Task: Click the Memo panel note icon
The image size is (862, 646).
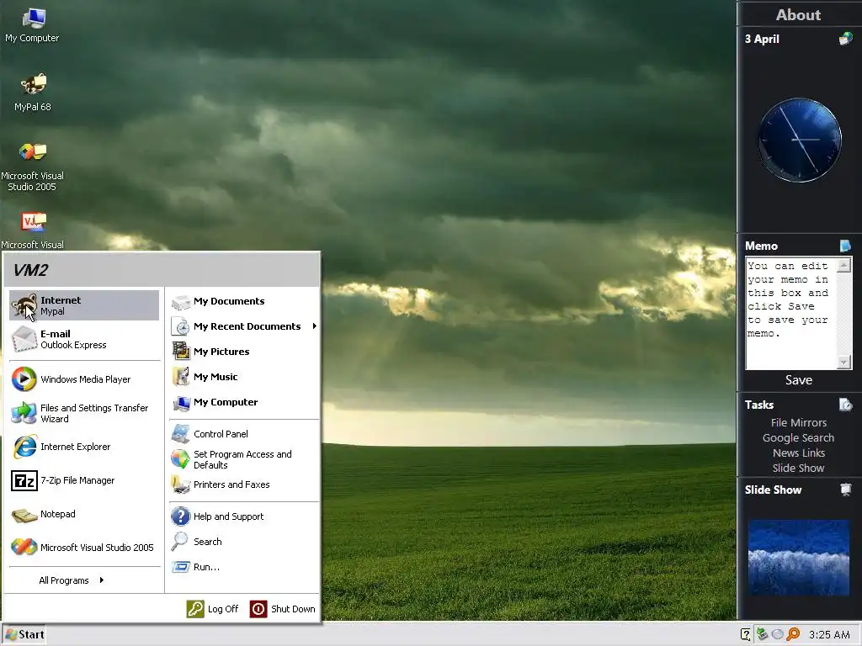Action: point(845,246)
